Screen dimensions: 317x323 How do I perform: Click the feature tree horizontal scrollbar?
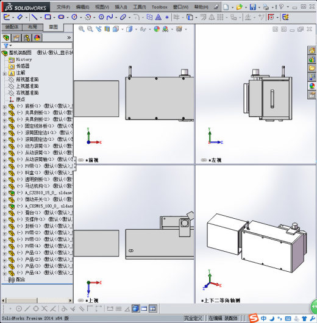click(x=37, y=300)
